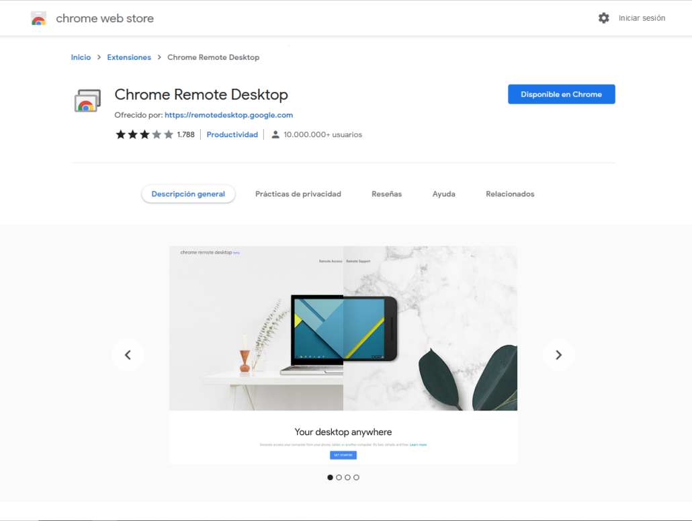Click the Disponible en Chrome button
The height and width of the screenshot is (521, 692).
(561, 94)
